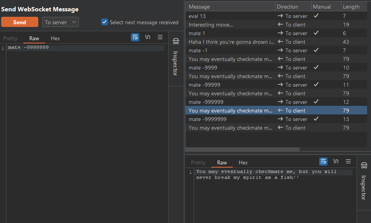Click the orange Send button
This screenshot has height=223, width=371.
(20, 22)
